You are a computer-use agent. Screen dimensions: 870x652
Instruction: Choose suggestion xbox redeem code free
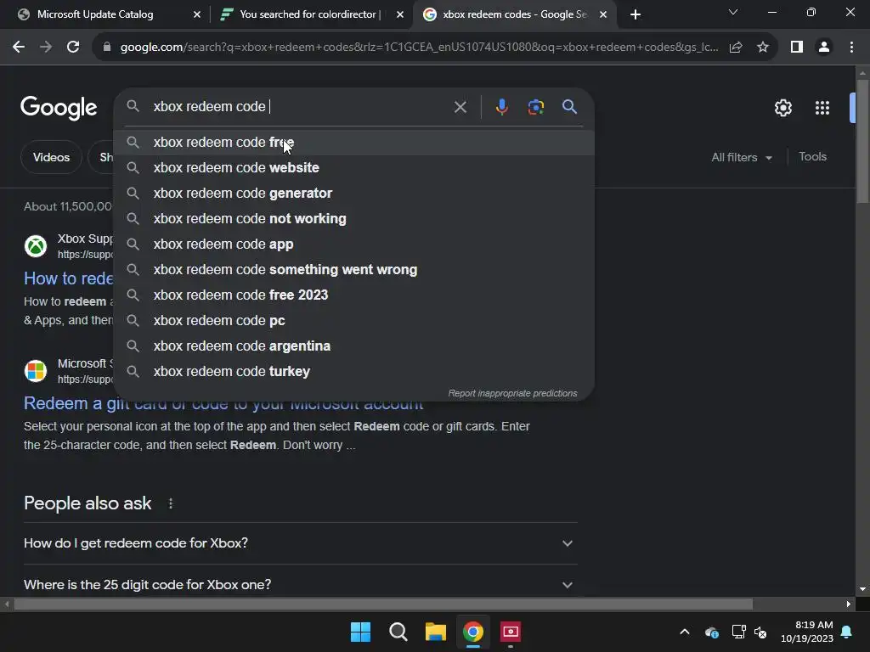(353, 143)
